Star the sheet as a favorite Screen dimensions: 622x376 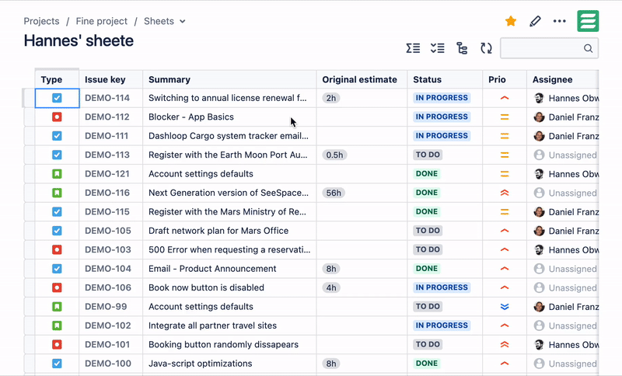(511, 21)
